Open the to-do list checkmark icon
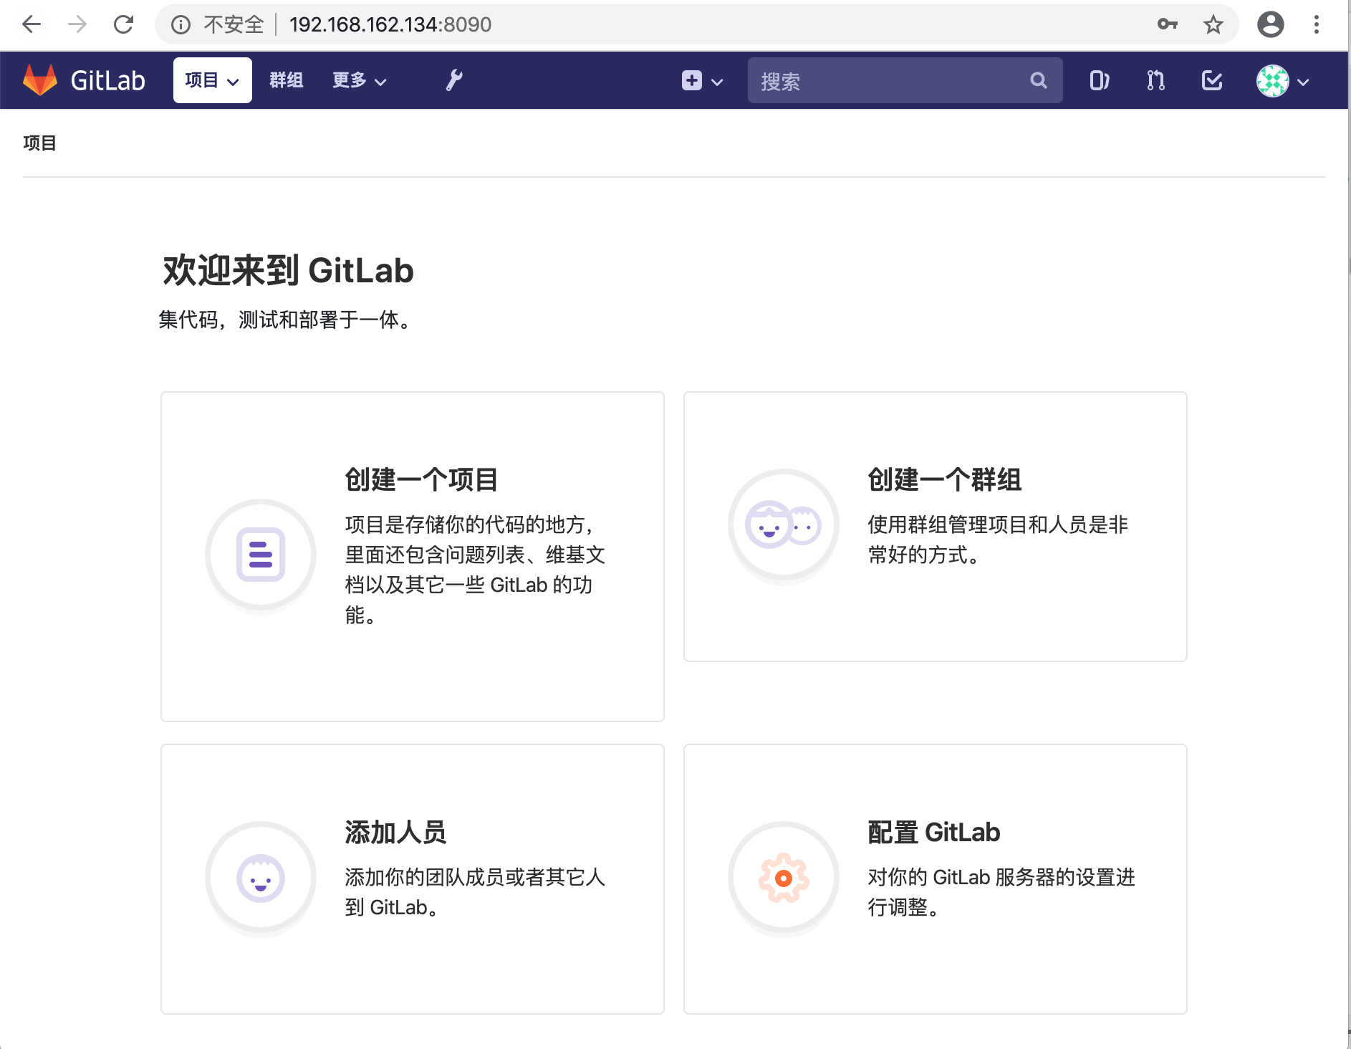 1212,80
